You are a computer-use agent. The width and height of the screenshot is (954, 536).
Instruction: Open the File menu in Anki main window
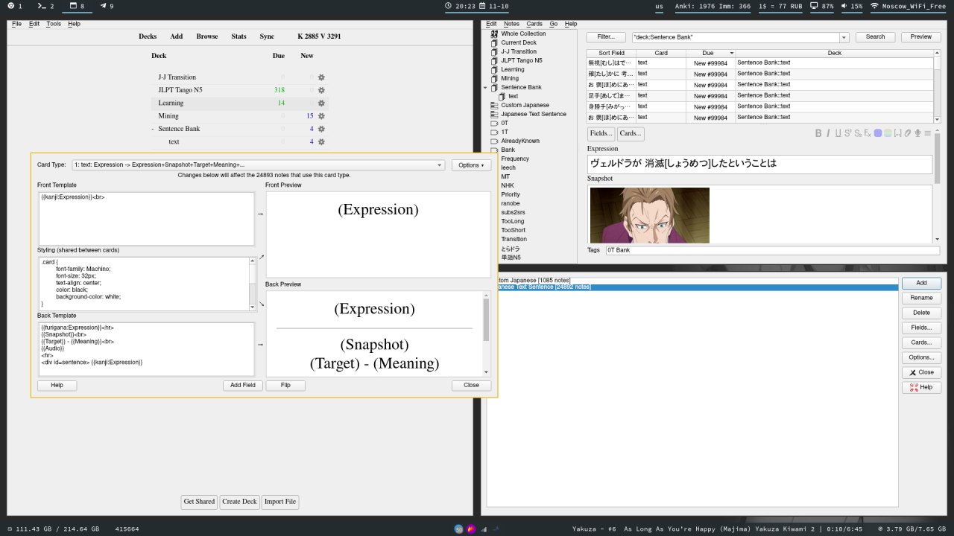click(x=16, y=24)
